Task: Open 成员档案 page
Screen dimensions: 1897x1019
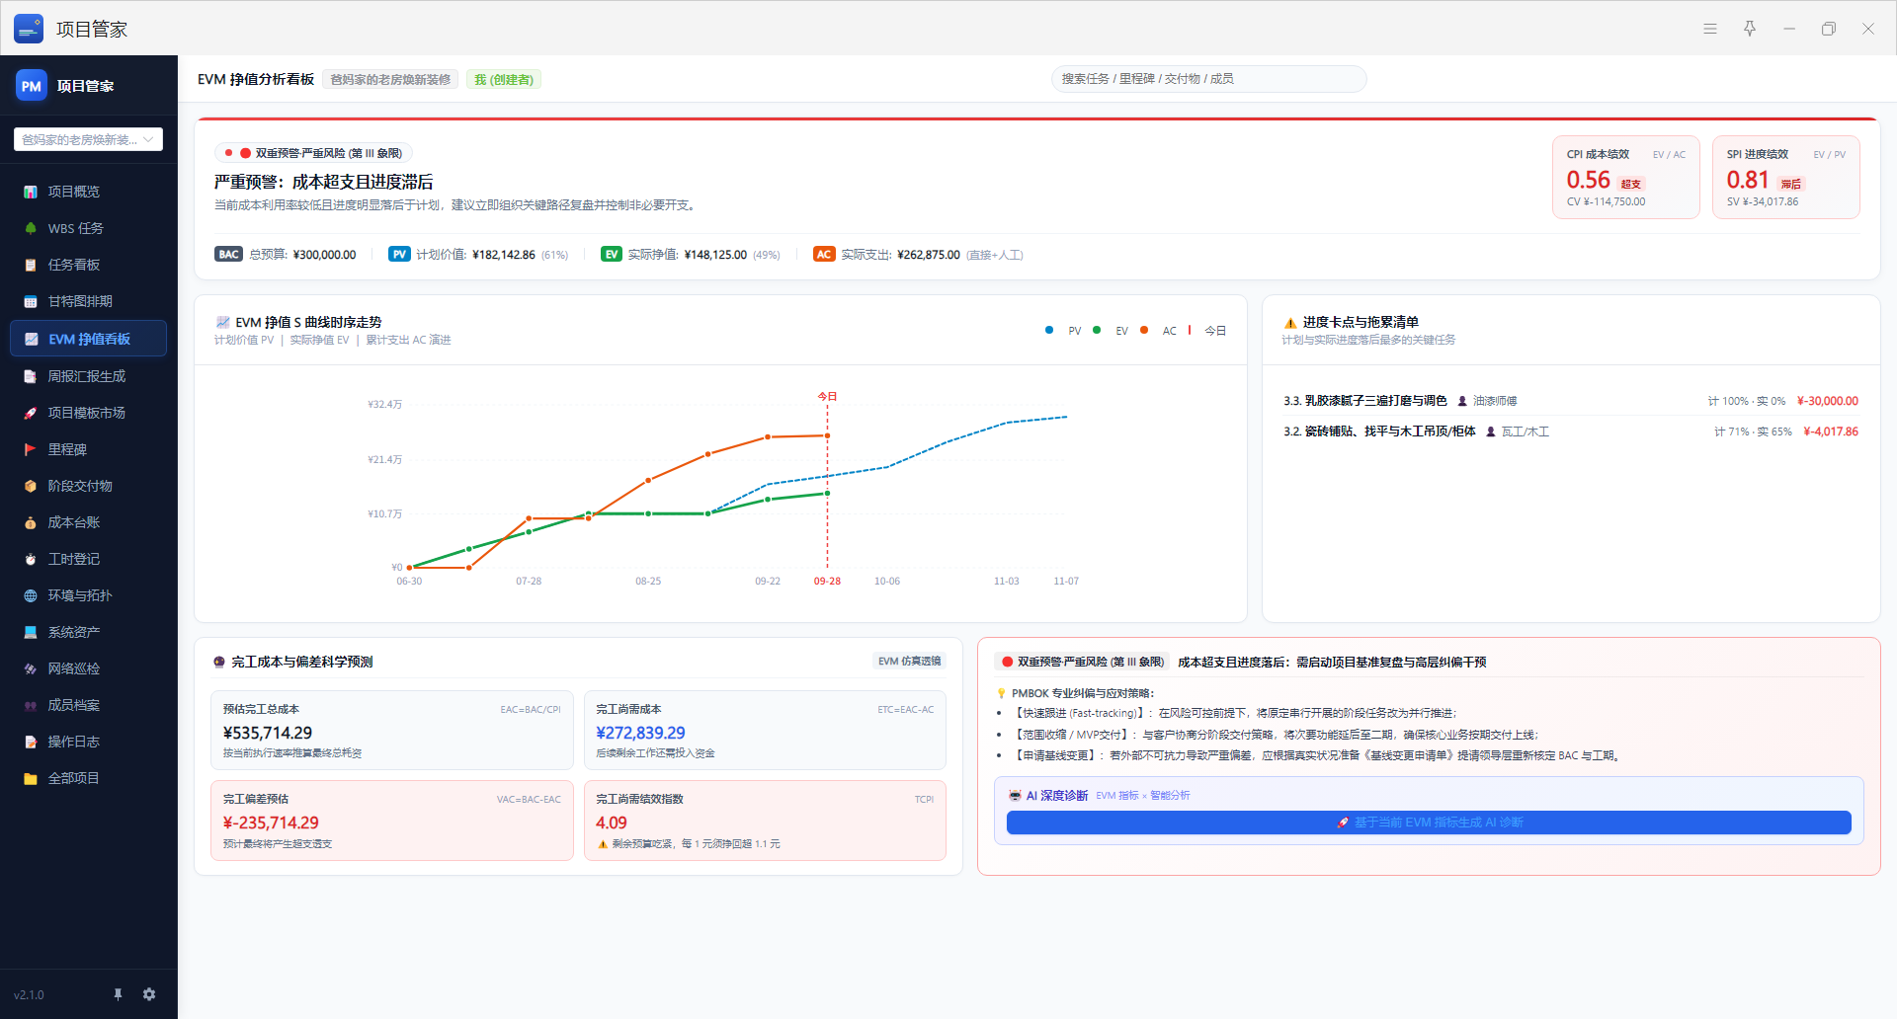Action: 88,705
